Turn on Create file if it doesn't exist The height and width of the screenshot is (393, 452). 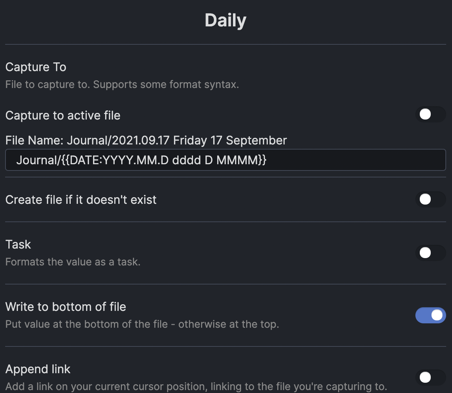[430, 199]
